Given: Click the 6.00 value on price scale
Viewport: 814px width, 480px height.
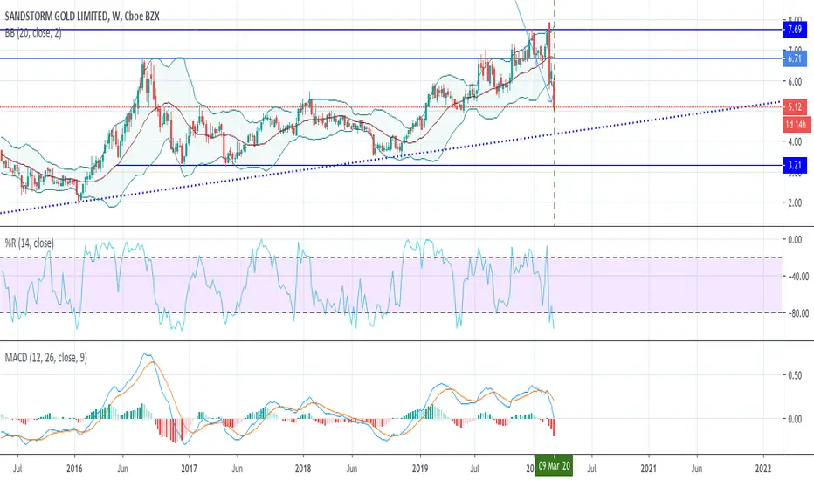Looking at the screenshot, I should pyautogui.click(x=794, y=81).
